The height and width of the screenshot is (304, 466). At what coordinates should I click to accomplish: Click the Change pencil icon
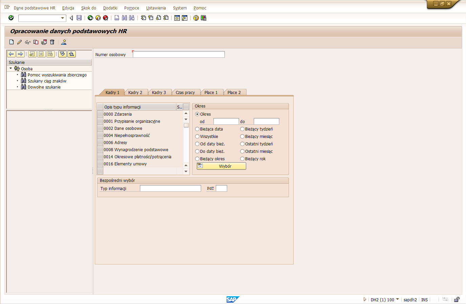tap(20, 42)
